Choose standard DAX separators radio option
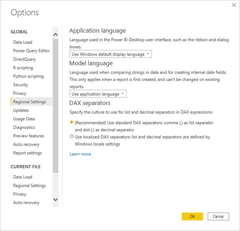The width and height of the screenshot is (240, 231). [x=72, y=122]
